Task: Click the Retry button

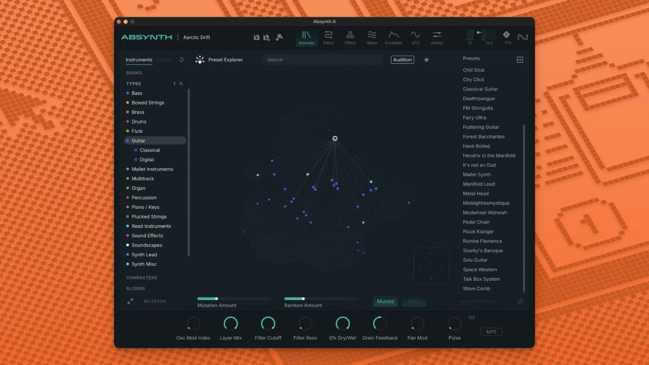Action: pyautogui.click(x=414, y=301)
